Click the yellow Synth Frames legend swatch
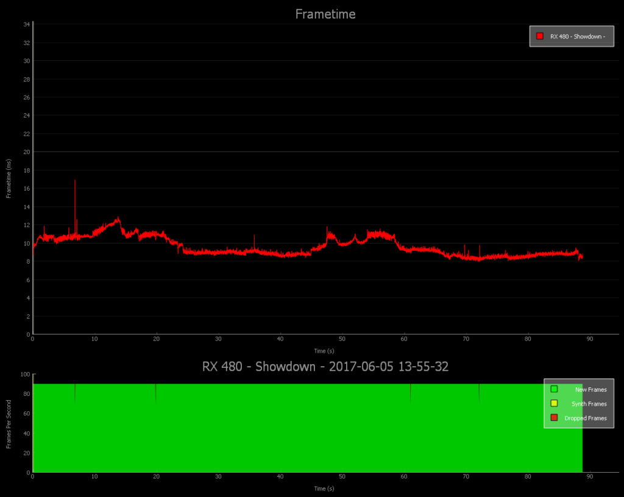 point(554,404)
